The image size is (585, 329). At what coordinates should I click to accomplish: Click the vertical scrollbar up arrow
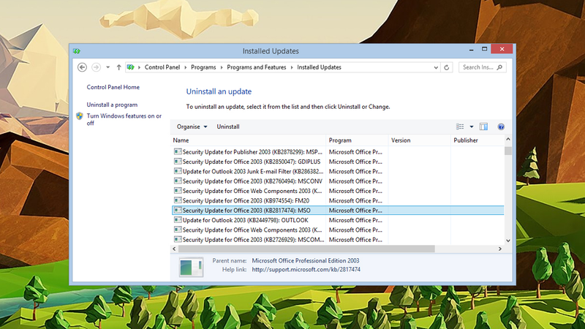click(x=507, y=139)
